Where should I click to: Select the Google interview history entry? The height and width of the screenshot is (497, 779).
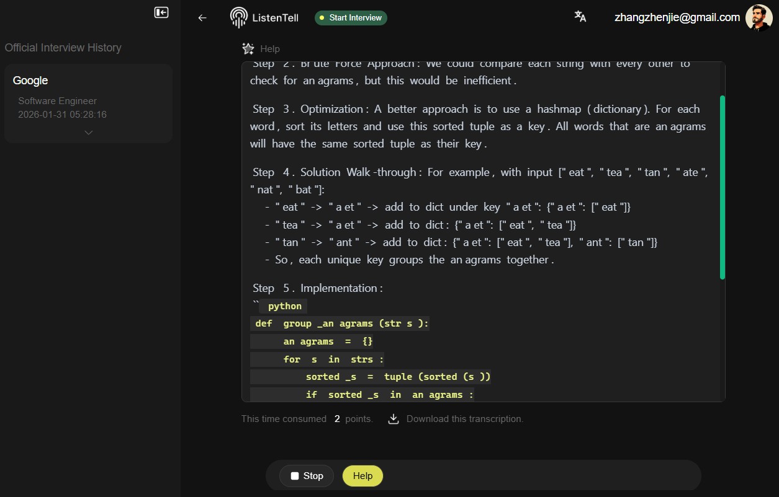click(88, 103)
